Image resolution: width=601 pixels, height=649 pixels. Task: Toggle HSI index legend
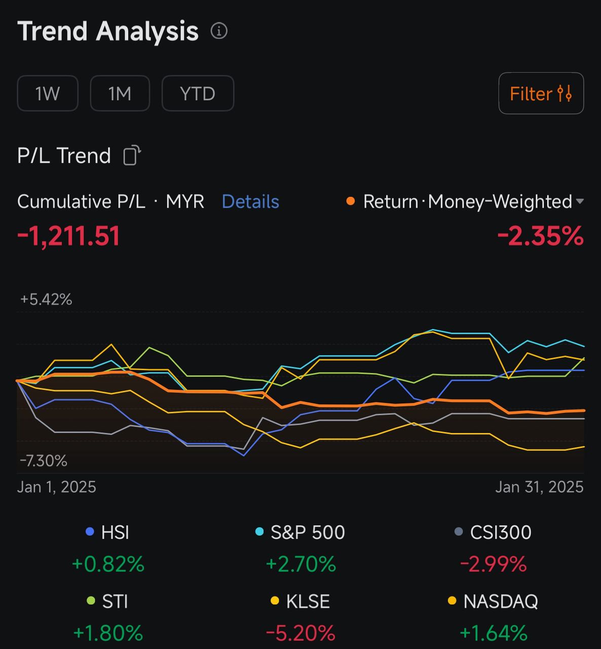coord(108,532)
